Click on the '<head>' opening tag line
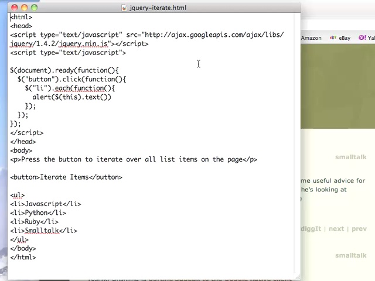The width and height of the screenshot is (375, 281). [21, 26]
